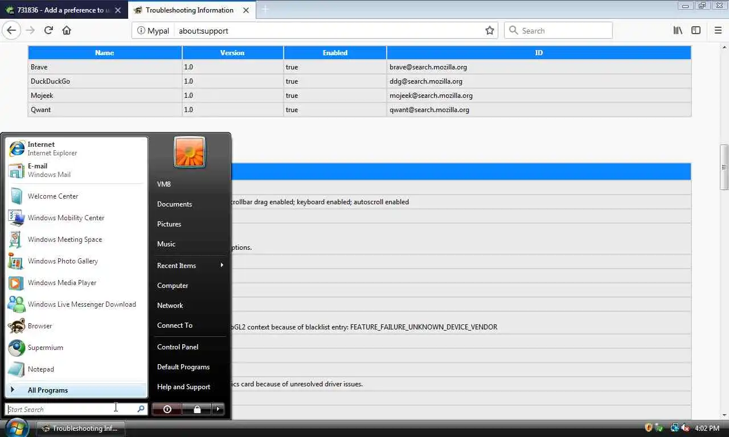Viewport: 729px width, 437px height.
Task: Open Windows Mobility Center
Action: 76,218
